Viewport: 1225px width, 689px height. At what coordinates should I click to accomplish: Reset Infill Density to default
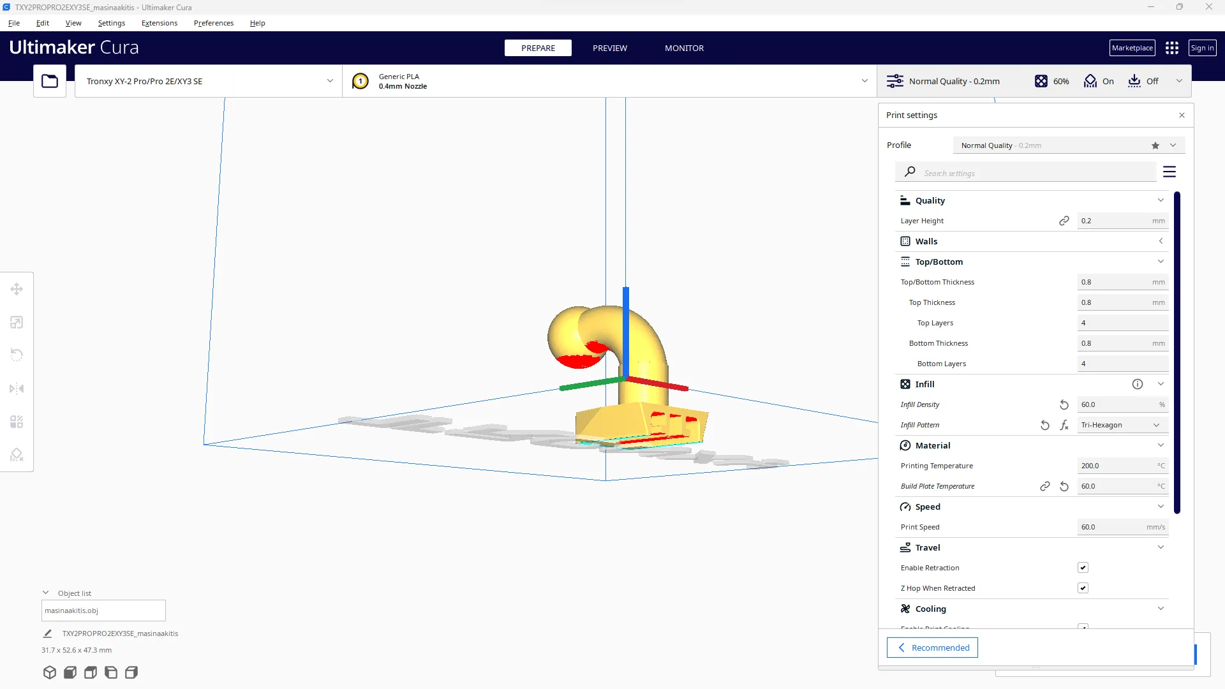pos(1064,404)
